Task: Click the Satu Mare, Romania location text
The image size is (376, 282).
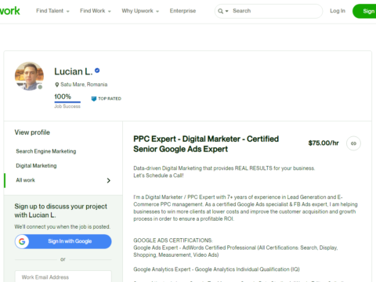Action: (84, 85)
